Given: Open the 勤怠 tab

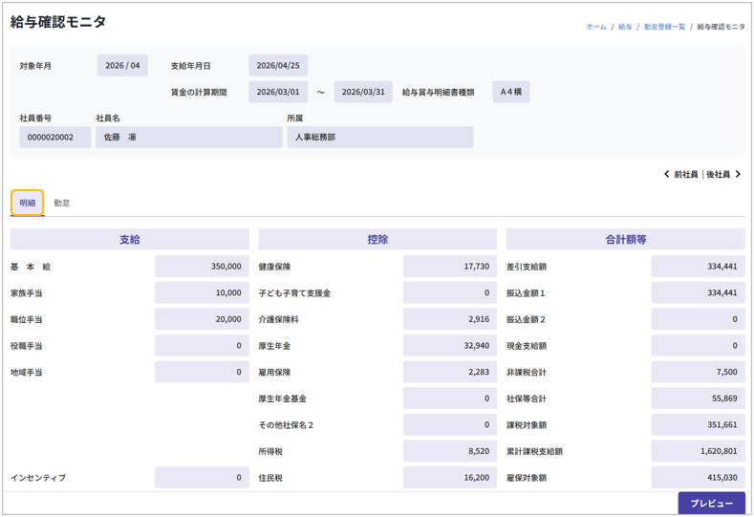Looking at the screenshot, I should tap(62, 203).
